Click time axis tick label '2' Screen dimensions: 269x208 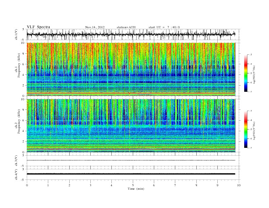[x=69, y=185]
